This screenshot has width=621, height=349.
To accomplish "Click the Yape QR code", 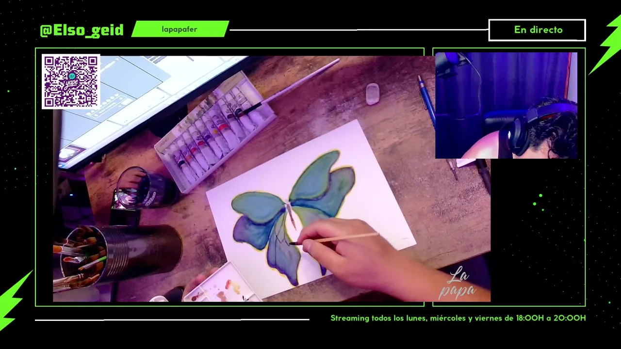I will tap(71, 81).
